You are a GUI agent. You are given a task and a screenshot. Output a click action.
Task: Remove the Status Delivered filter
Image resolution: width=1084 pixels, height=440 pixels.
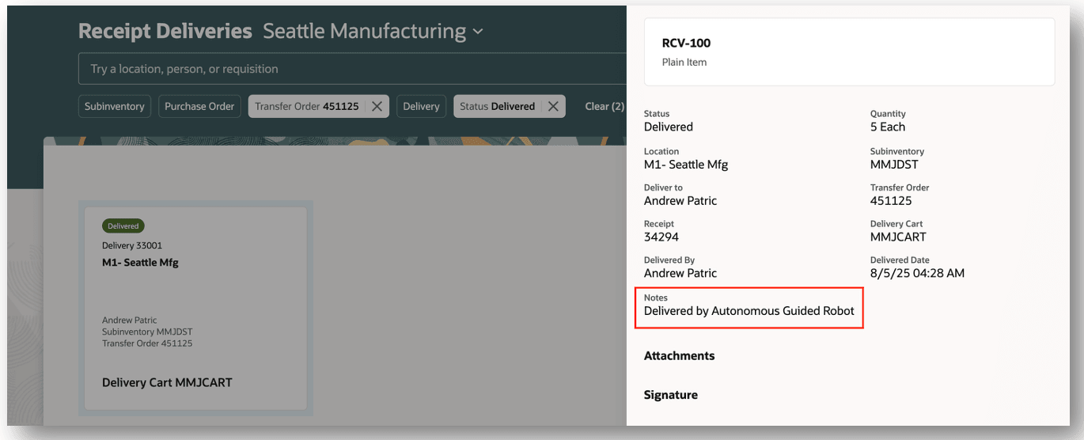(553, 107)
